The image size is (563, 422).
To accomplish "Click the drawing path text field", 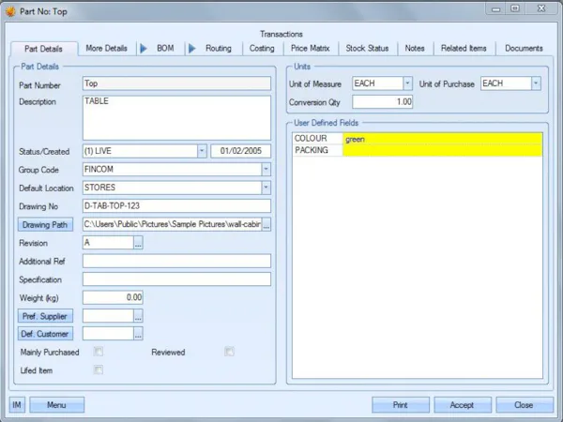I will (x=173, y=225).
